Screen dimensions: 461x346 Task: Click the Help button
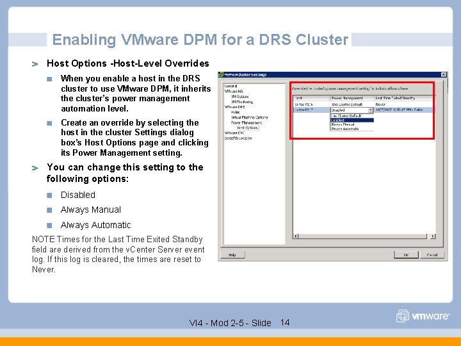click(232, 255)
